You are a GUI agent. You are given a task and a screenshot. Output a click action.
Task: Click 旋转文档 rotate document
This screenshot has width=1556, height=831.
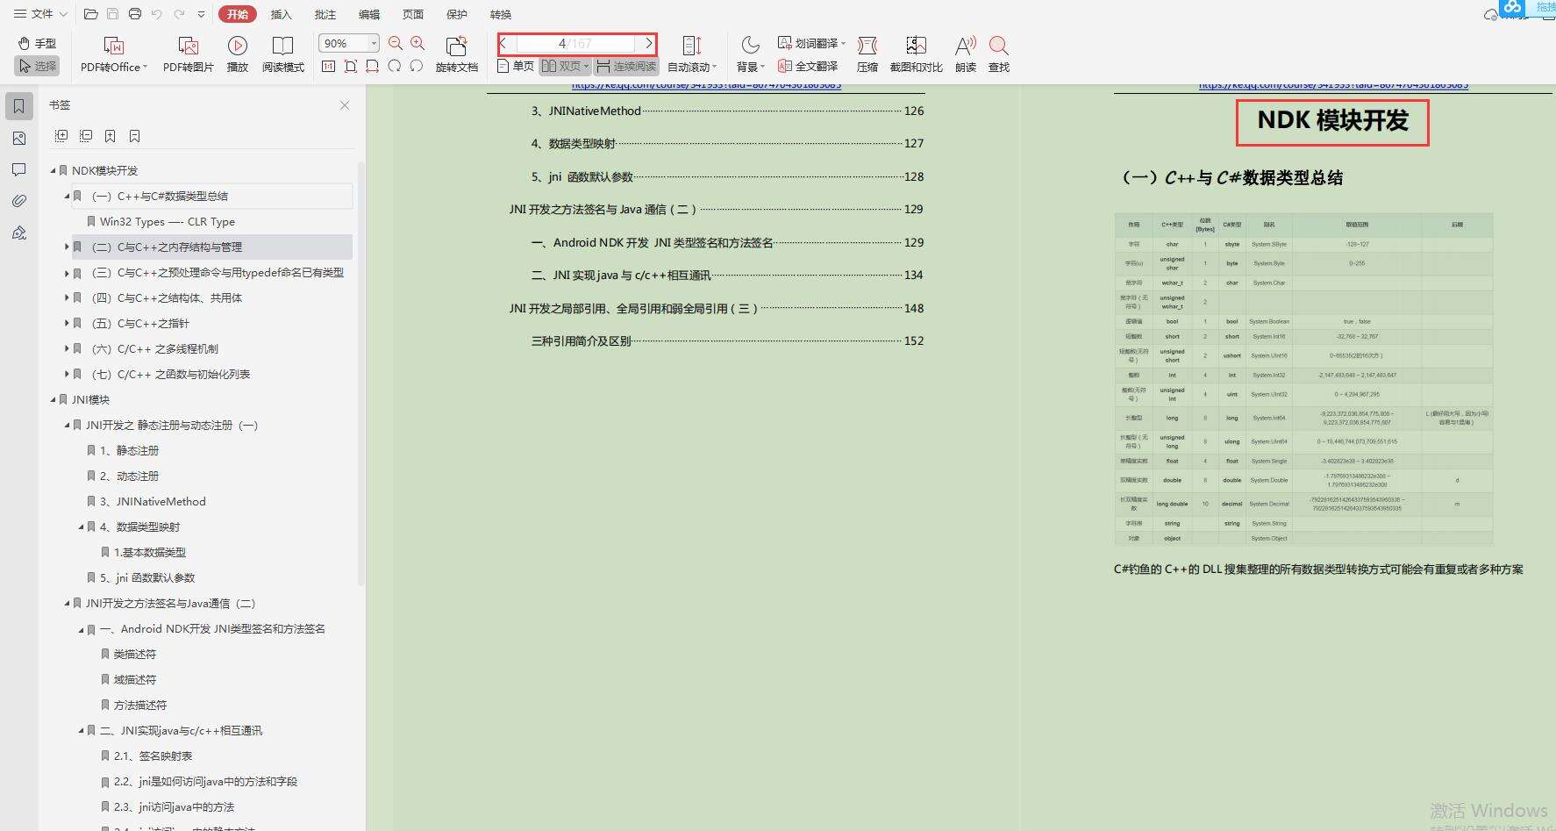[456, 54]
